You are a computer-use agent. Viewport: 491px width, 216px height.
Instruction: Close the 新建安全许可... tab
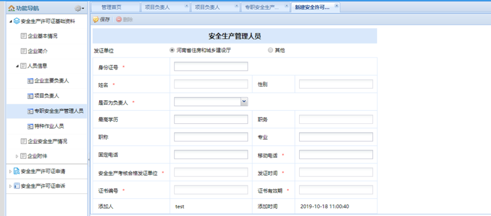(337, 6)
